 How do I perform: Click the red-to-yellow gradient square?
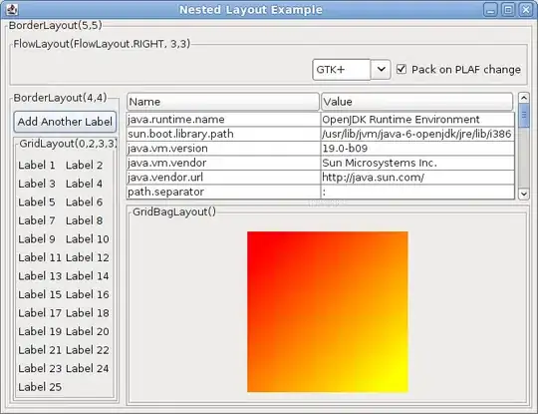click(x=328, y=311)
